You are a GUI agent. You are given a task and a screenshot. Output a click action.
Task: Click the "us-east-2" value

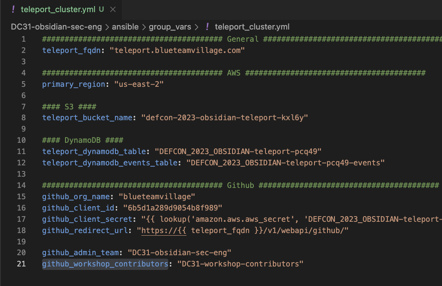[139, 84]
